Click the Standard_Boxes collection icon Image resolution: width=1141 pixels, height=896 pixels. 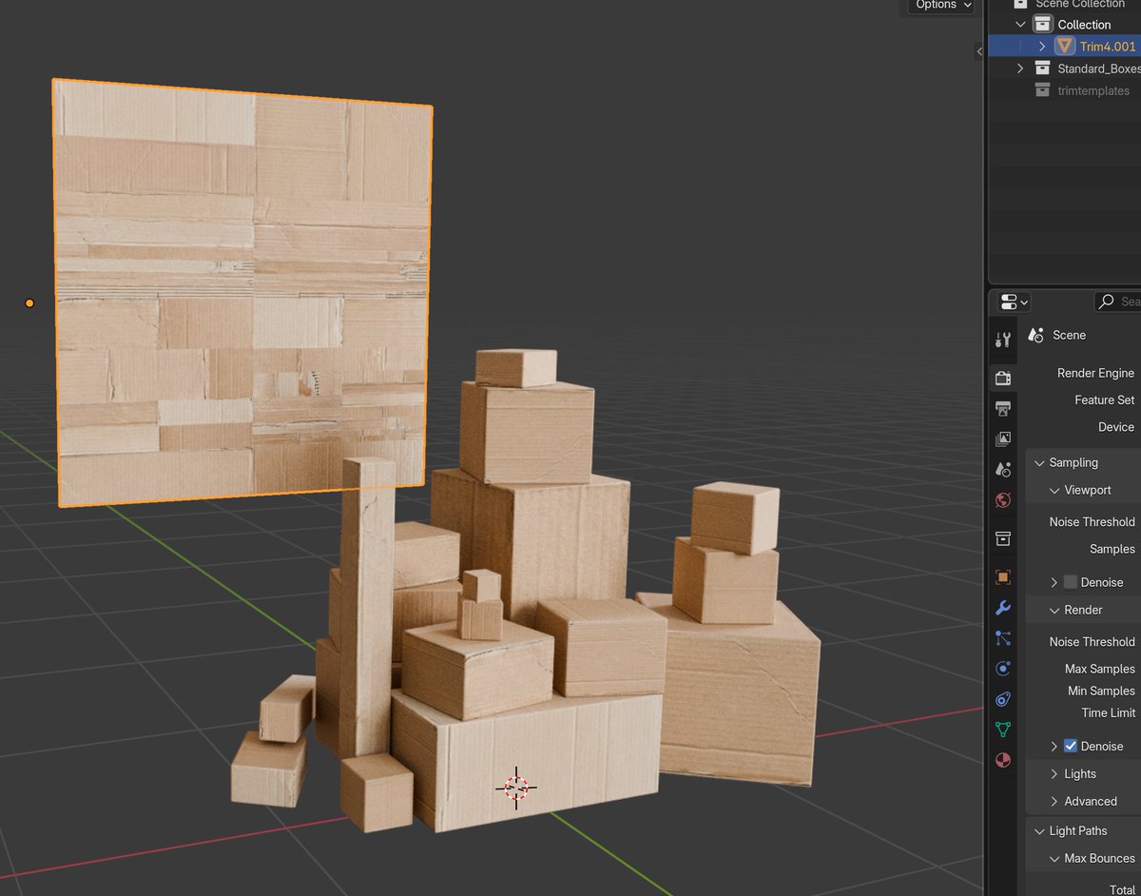[x=1043, y=68]
